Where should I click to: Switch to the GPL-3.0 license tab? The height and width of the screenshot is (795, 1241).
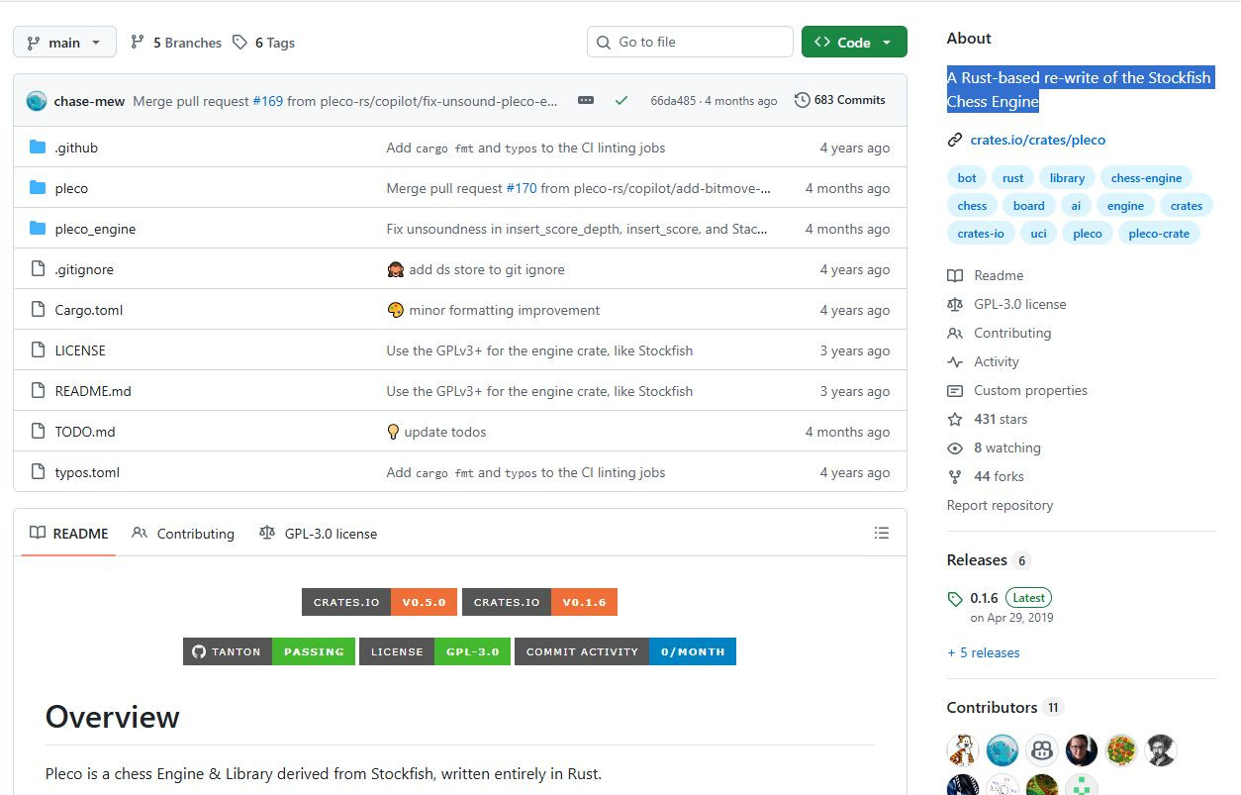[x=318, y=534]
